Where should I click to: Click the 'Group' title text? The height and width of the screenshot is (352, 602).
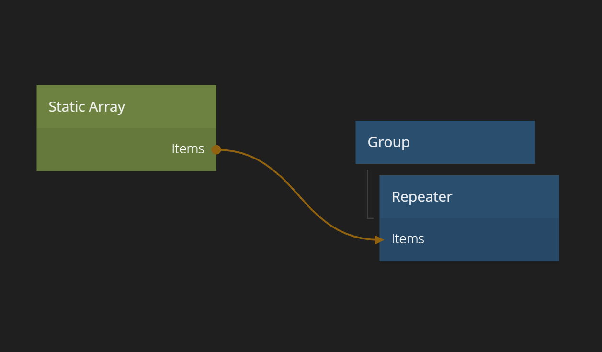(388, 142)
